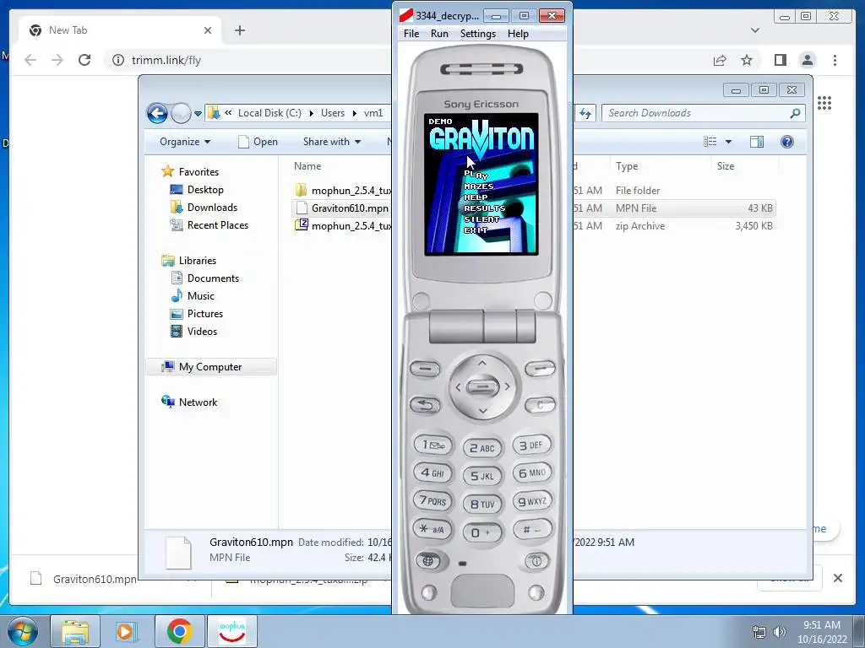Bookmark this page with star icon

(747, 60)
